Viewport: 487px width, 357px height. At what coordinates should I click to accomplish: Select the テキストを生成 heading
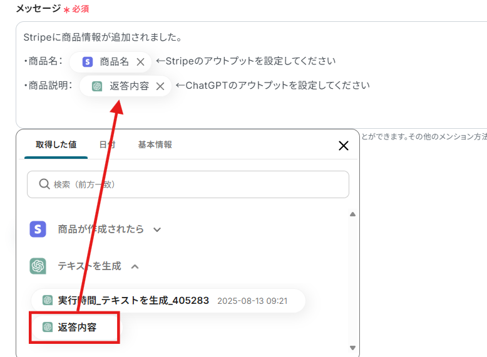[90, 266]
